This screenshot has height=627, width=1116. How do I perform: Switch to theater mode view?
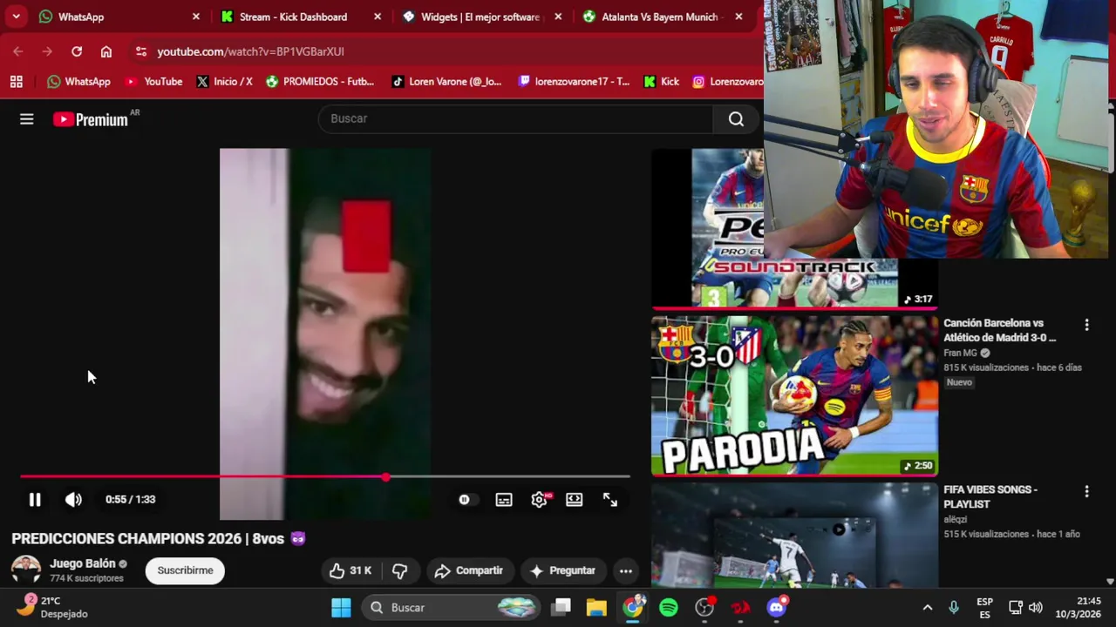[574, 500]
